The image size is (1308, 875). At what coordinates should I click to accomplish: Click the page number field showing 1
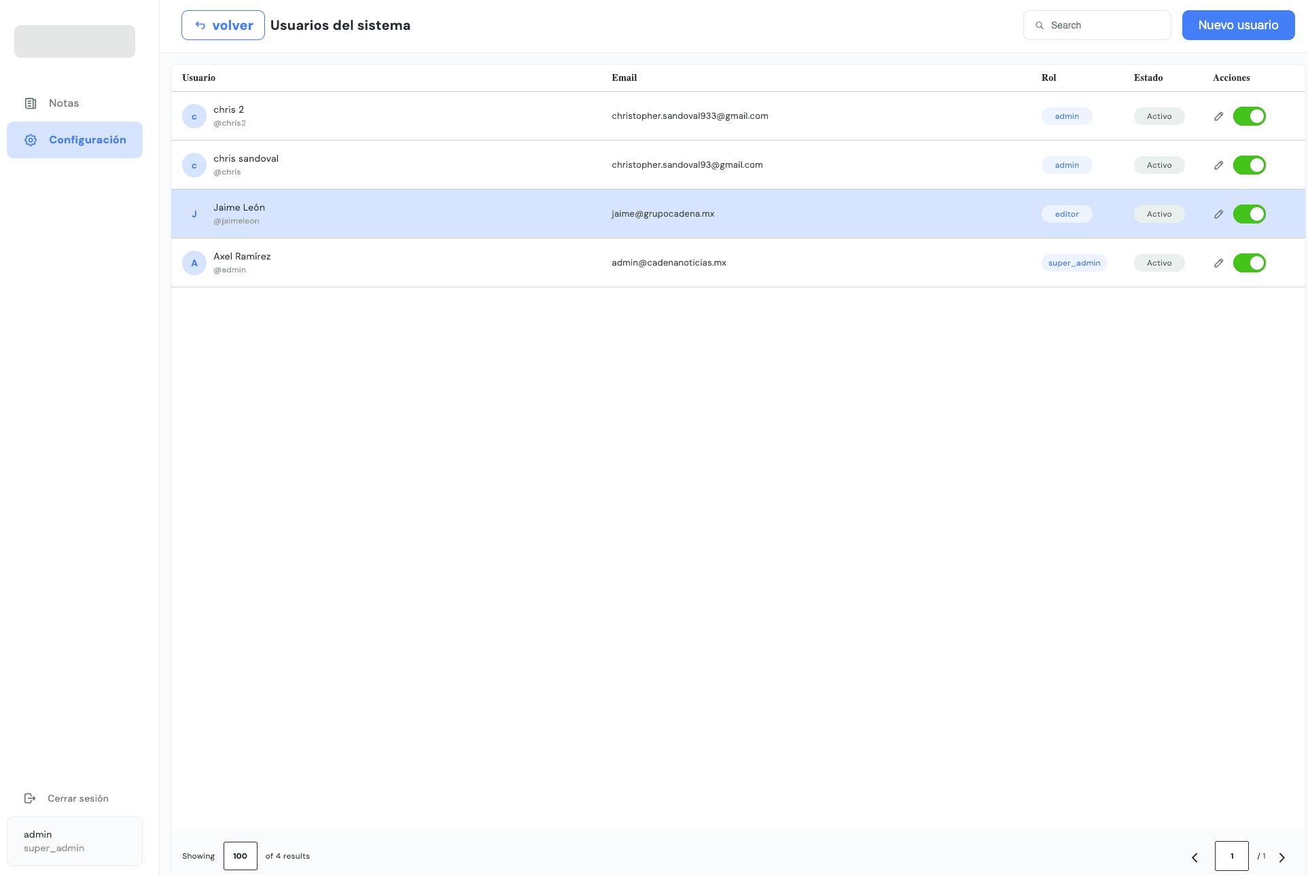pyautogui.click(x=1231, y=856)
